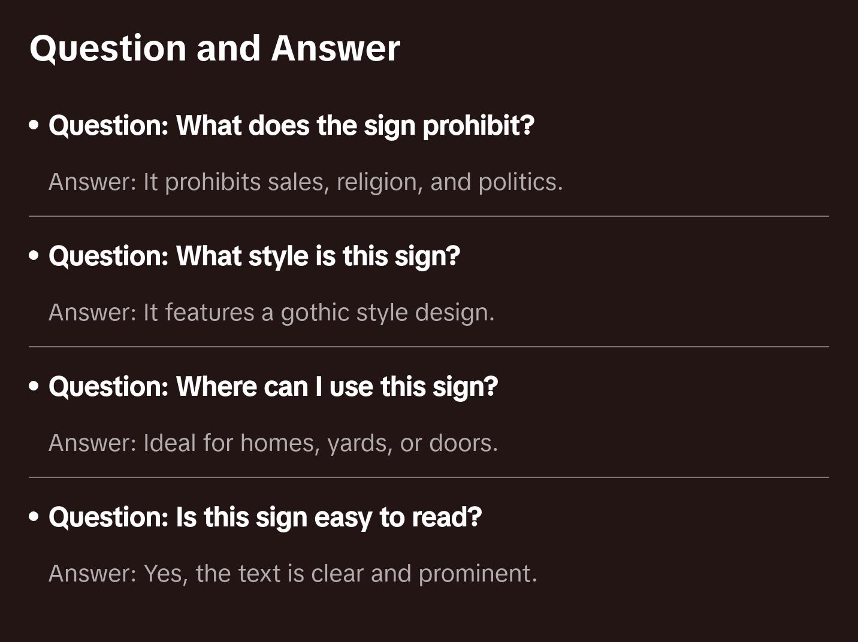858x642 pixels.
Task: Open the question "What style is this sign?"
Action: tap(254, 256)
